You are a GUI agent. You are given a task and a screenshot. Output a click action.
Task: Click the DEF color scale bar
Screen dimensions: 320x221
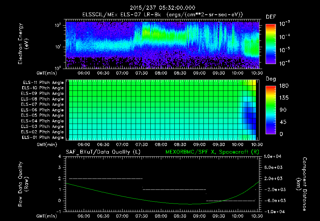271,44
